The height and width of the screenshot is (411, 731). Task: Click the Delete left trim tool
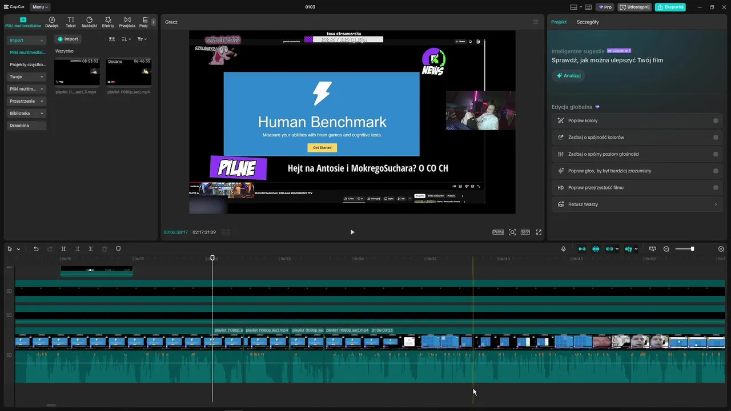coord(77,249)
